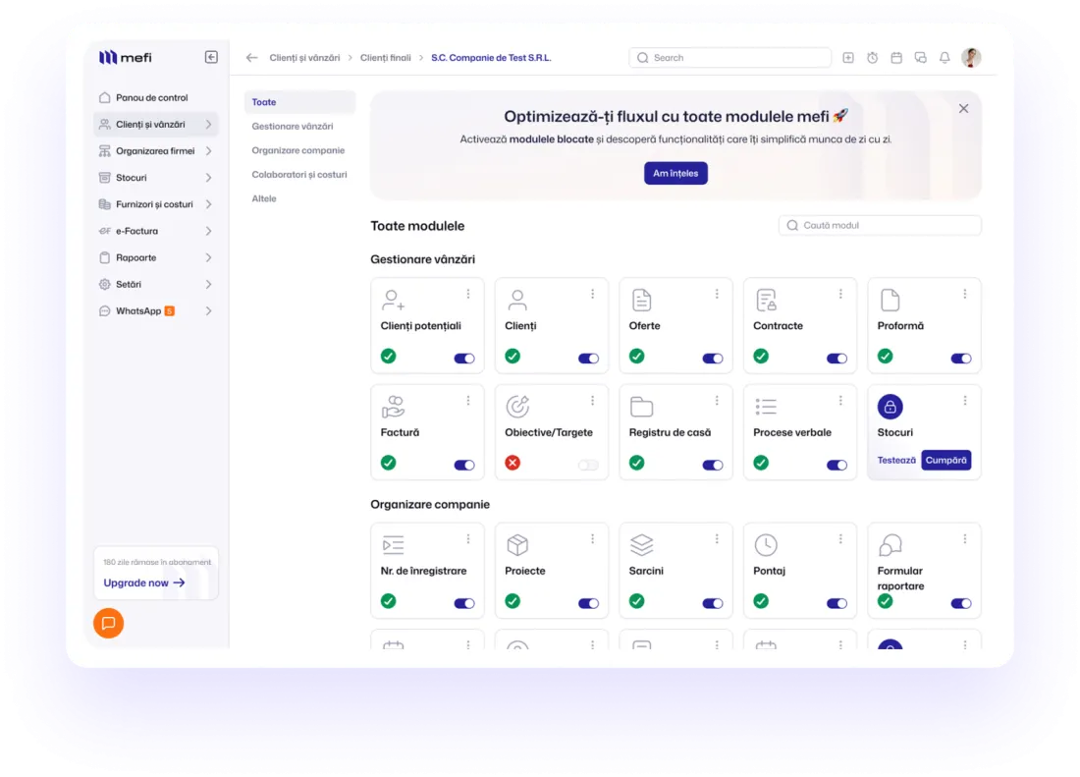Open options menu for Factură module
The height and width of the screenshot is (777, 1080).
pos(468,401)
